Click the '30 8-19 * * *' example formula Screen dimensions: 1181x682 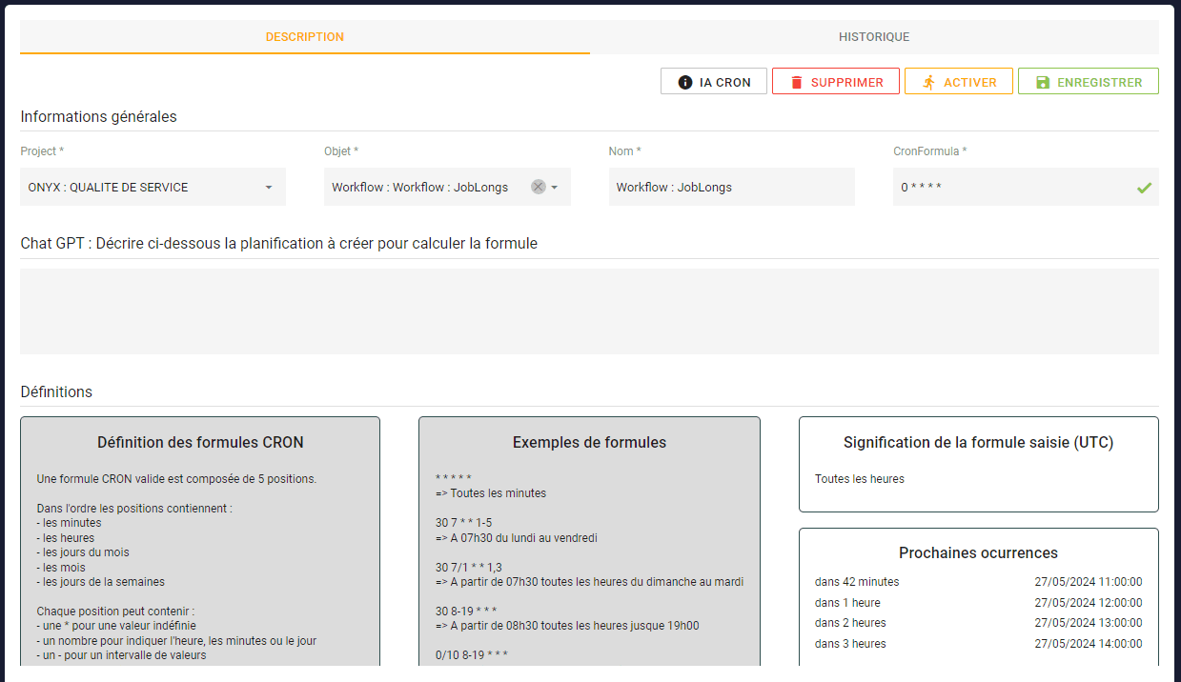click(466, 611)
